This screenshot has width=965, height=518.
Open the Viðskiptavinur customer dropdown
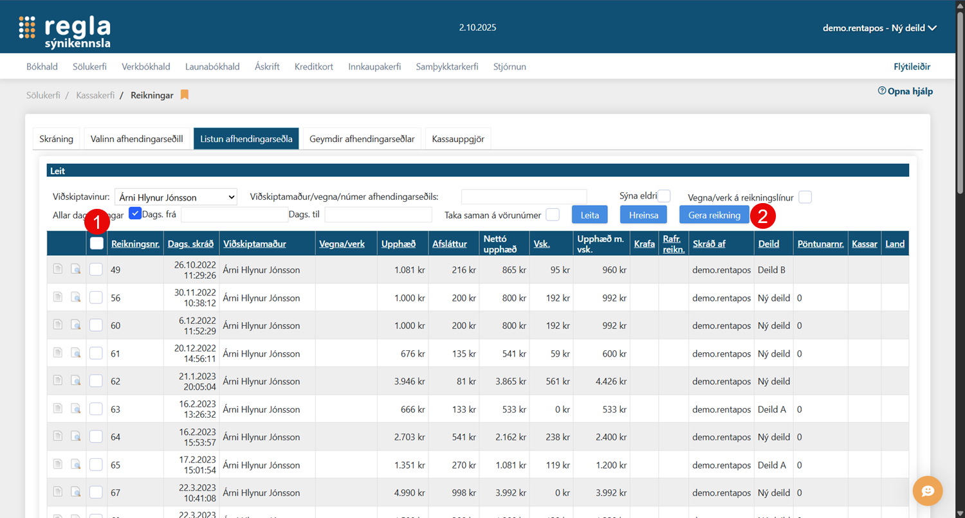point(176,197)
